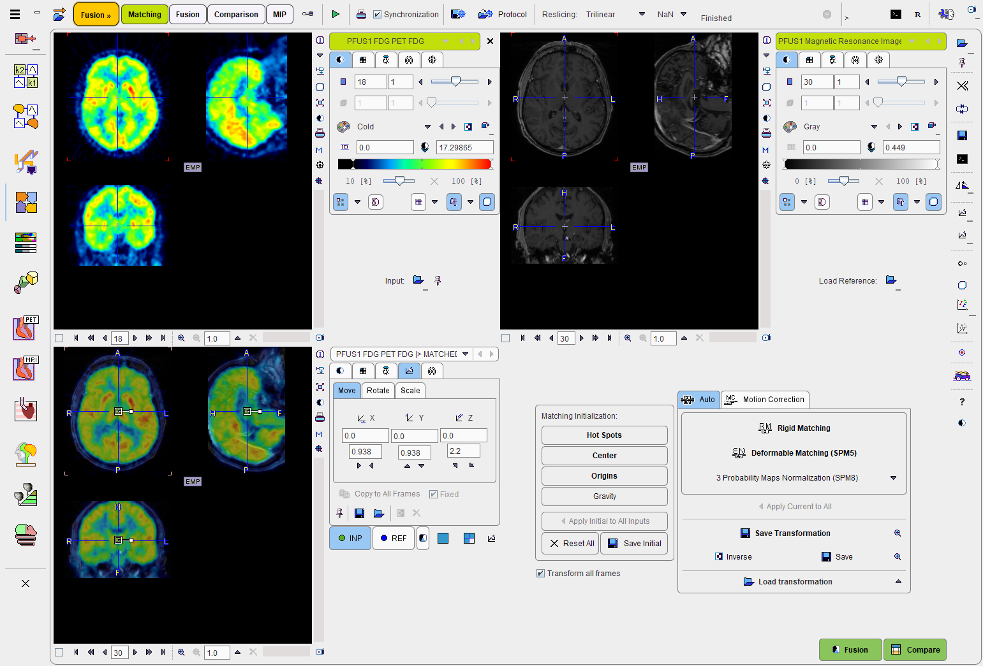Click the MR slice number field 30
The width and height of the screenshot is (983, 666).
coord(817,82)
